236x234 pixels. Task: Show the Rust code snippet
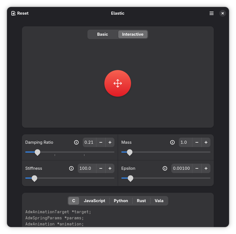[141, 201]
